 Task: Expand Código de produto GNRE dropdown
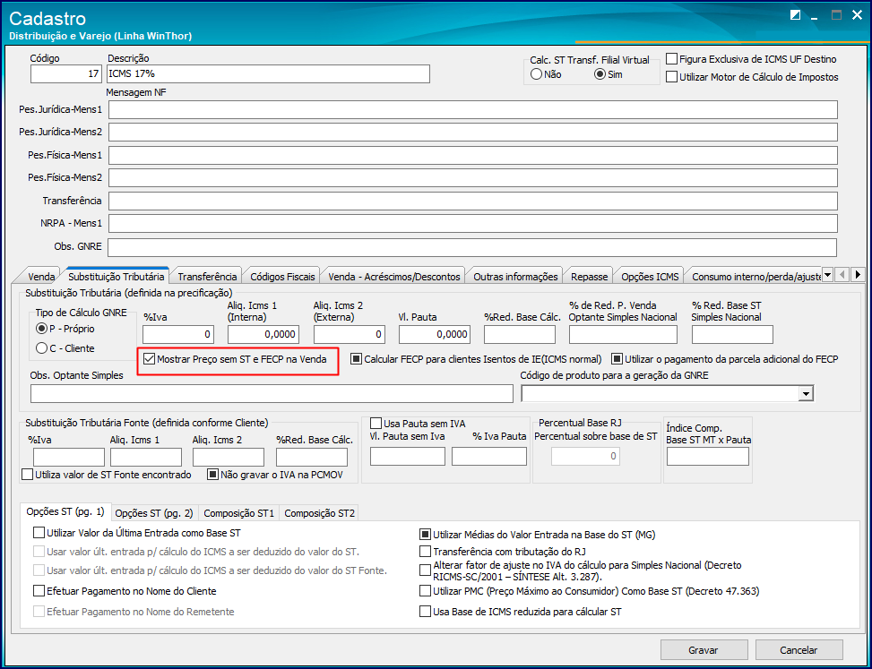(807, 393)
